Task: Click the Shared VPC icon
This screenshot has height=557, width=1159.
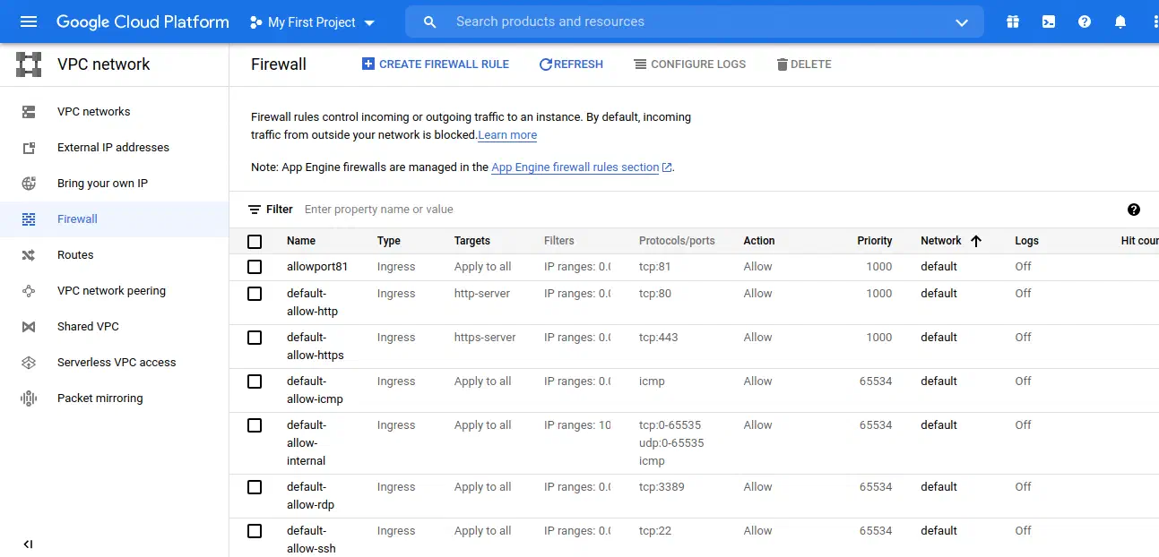Action: [x=29, y=327]
